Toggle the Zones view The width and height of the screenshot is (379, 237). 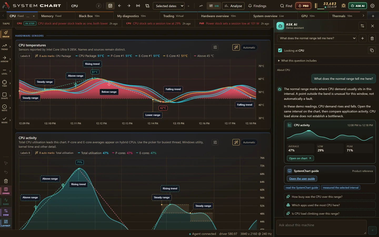6,191
